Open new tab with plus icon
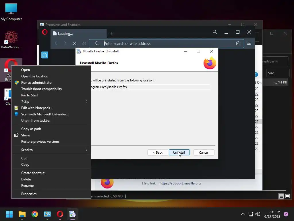This screenshot has width=294, height=221. pyautogui.click(x=111, y=33)
